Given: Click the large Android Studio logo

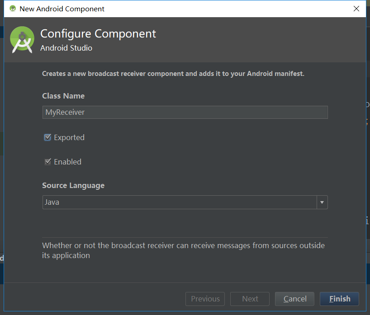Looking at the screenshot, I should click(x=22, y=40).
